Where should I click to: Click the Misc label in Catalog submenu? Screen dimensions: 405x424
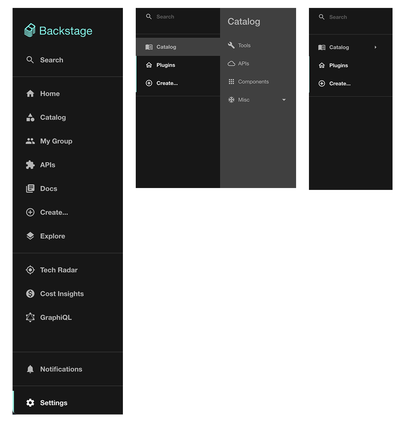[x=244, y=100]
